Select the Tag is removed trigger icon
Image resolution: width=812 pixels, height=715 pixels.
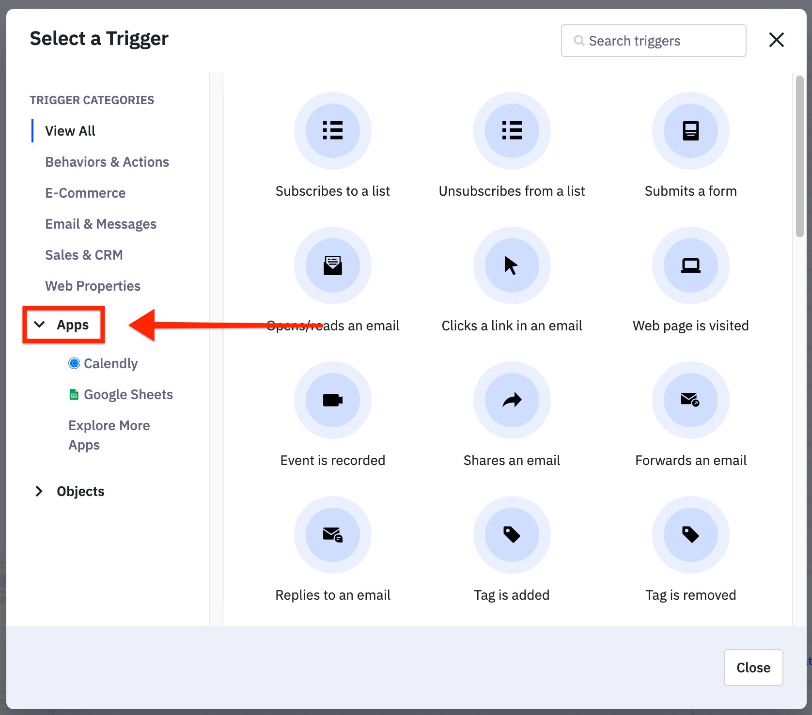[690, 535]
